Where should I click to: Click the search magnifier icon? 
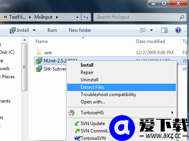[182, 17]
